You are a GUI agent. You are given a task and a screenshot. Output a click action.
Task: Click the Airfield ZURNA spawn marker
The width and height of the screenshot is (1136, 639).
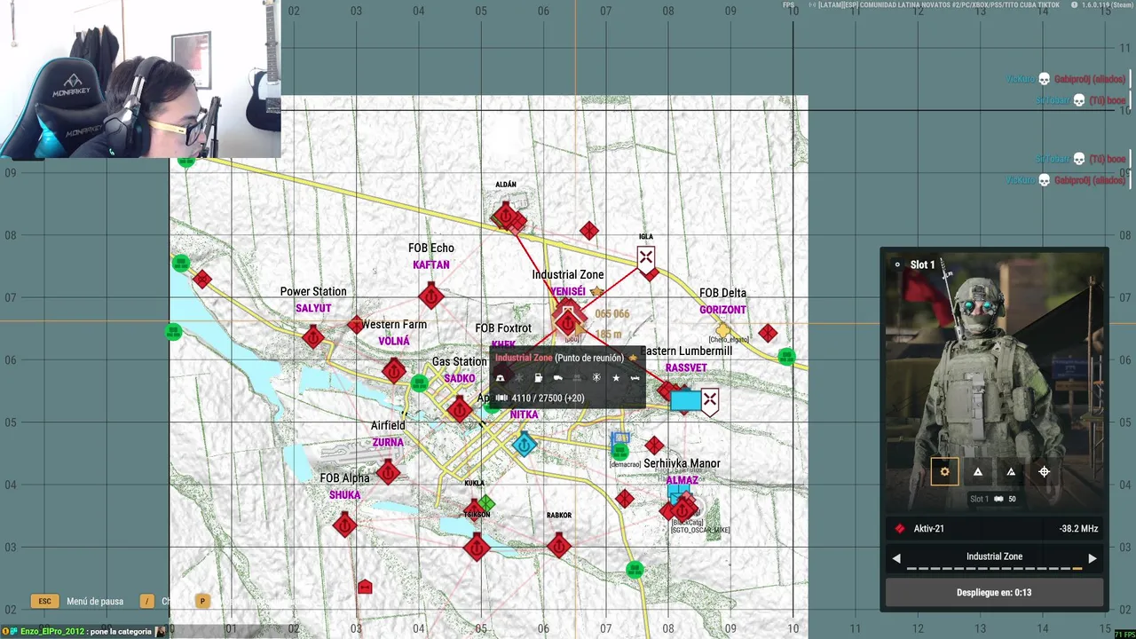[x=388, y=471]
